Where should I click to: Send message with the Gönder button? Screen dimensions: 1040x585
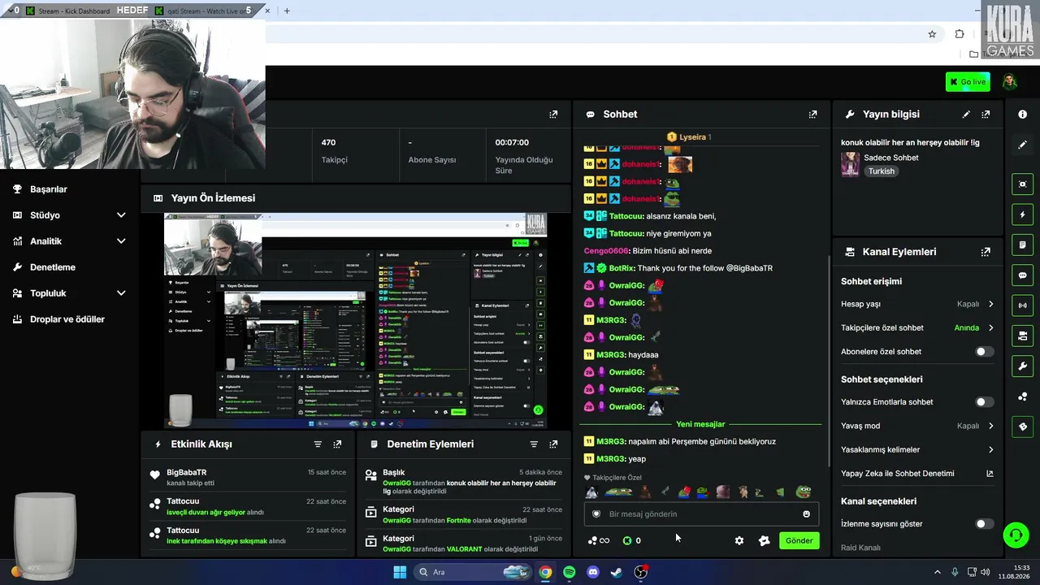[799, 540]
